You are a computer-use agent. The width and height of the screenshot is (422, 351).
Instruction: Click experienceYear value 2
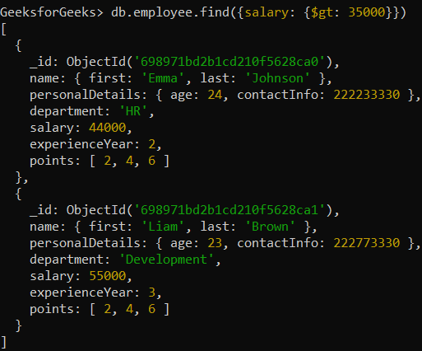coord(152,144)
